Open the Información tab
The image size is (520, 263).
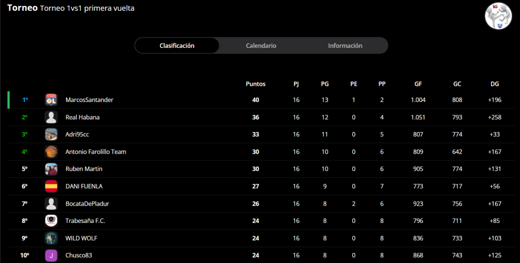coord(345,45)
